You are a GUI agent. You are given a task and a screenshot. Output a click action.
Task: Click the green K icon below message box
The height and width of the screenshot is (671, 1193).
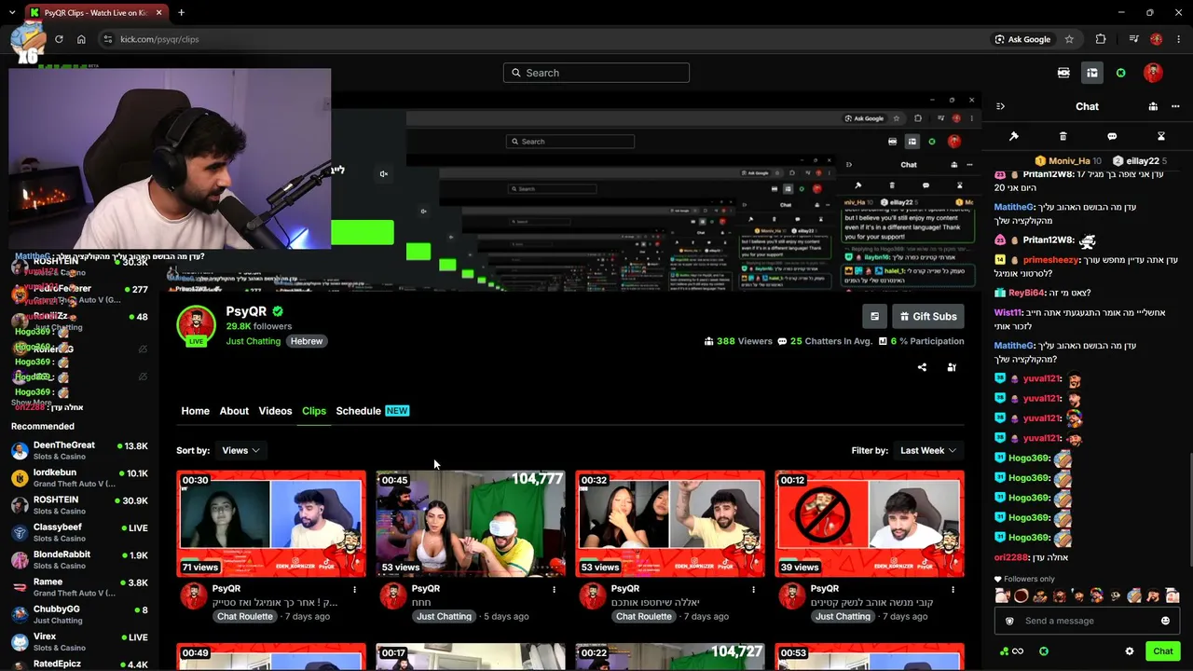tap(1044, 651)
